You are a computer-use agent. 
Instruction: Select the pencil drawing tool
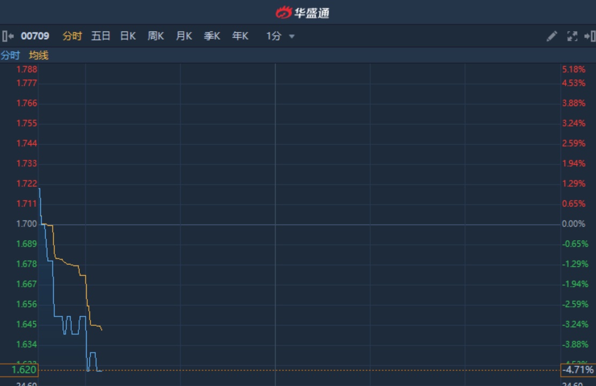pyautogui.click(x=552, y=36)
